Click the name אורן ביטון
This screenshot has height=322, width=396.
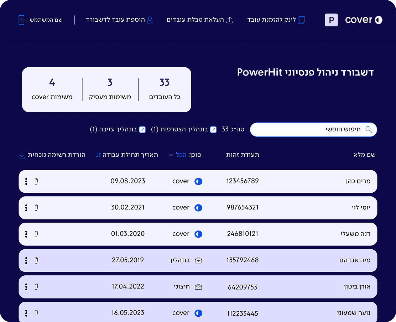pos(357,287)
